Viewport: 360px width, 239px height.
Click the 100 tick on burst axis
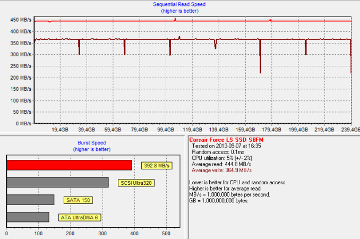click(x=38, y=234)
